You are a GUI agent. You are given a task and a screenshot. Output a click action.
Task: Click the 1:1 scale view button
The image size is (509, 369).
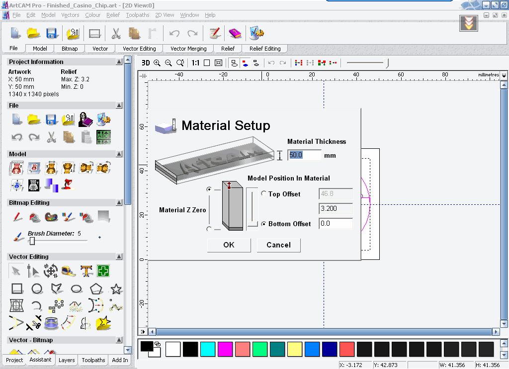195,63
